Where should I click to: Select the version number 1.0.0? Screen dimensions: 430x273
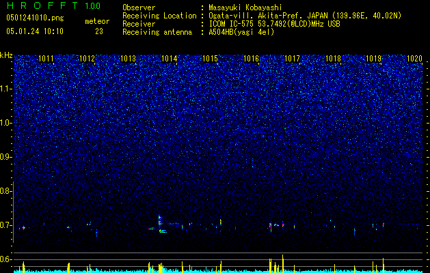[93, 6]
